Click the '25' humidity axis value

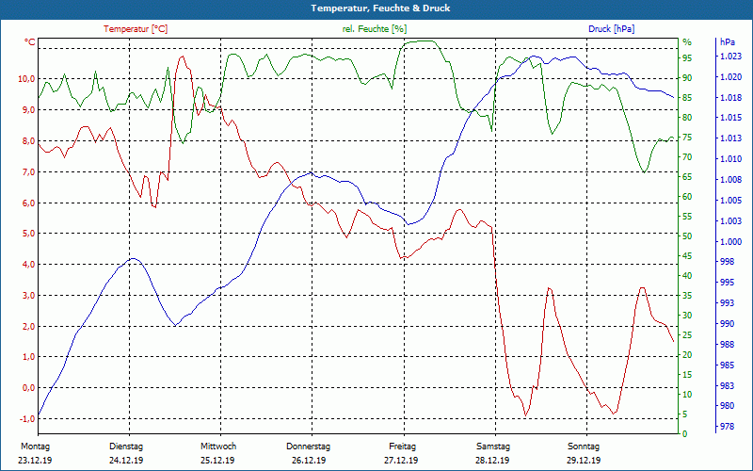click(688, 335)
